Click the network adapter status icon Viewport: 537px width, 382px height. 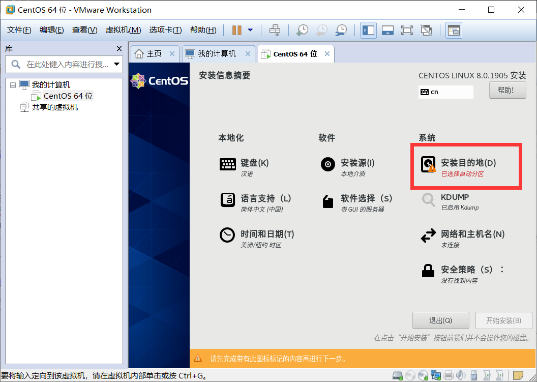click(x=436, y=376)
